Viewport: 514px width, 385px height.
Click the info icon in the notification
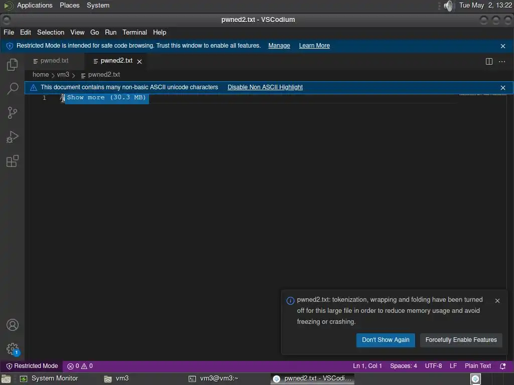[290, 301]
